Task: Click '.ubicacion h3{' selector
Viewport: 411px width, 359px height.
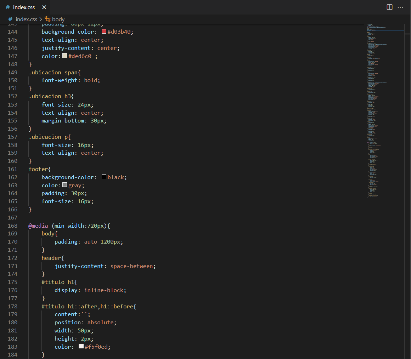Action: (x=51, y=96)
